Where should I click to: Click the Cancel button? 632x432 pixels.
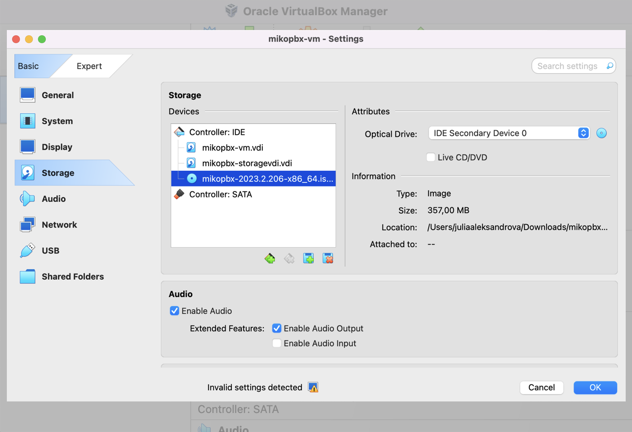click(541, 388)
